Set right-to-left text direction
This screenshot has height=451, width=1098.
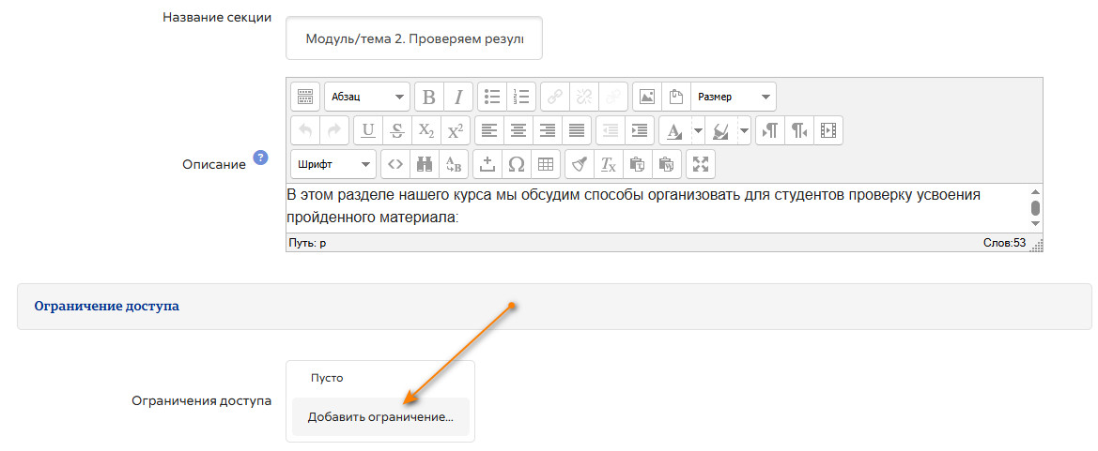[x=799, y=130]
